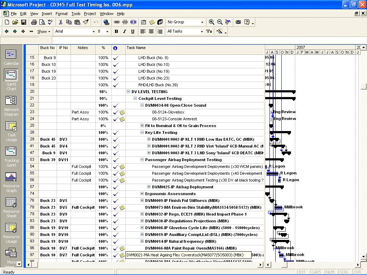Print the project using printer icon

click(34, 22)
